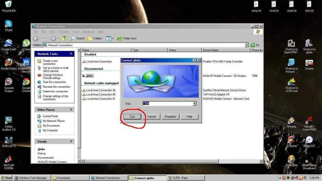
Task: Open the Help menu in Network Connections
Action: tap(101, 32)
